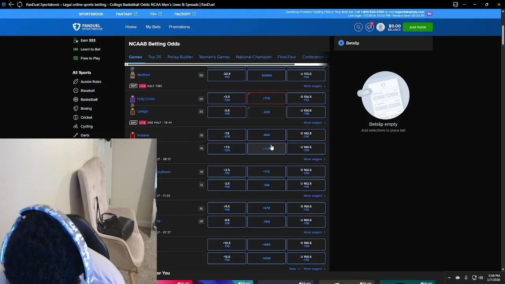505x284 pixels.
Task: Select Holy Cross moneyline +172
Action: 266,98
